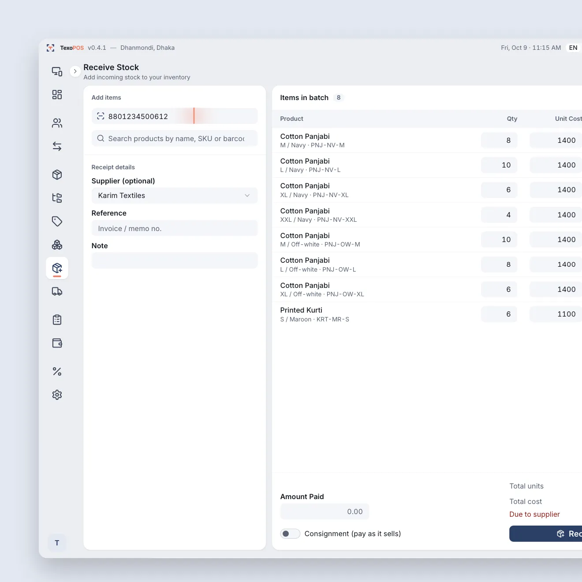The image size is (582, 582).
Task: Click the Reference invoice / memo field
Action: [175, 228]
